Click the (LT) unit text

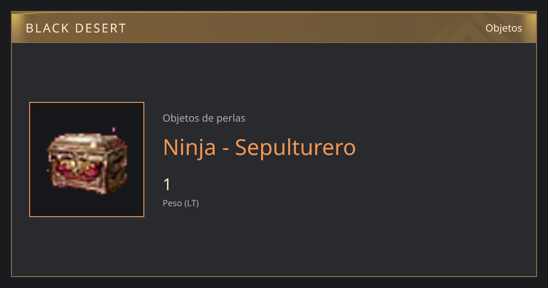[x=191, y=203]
